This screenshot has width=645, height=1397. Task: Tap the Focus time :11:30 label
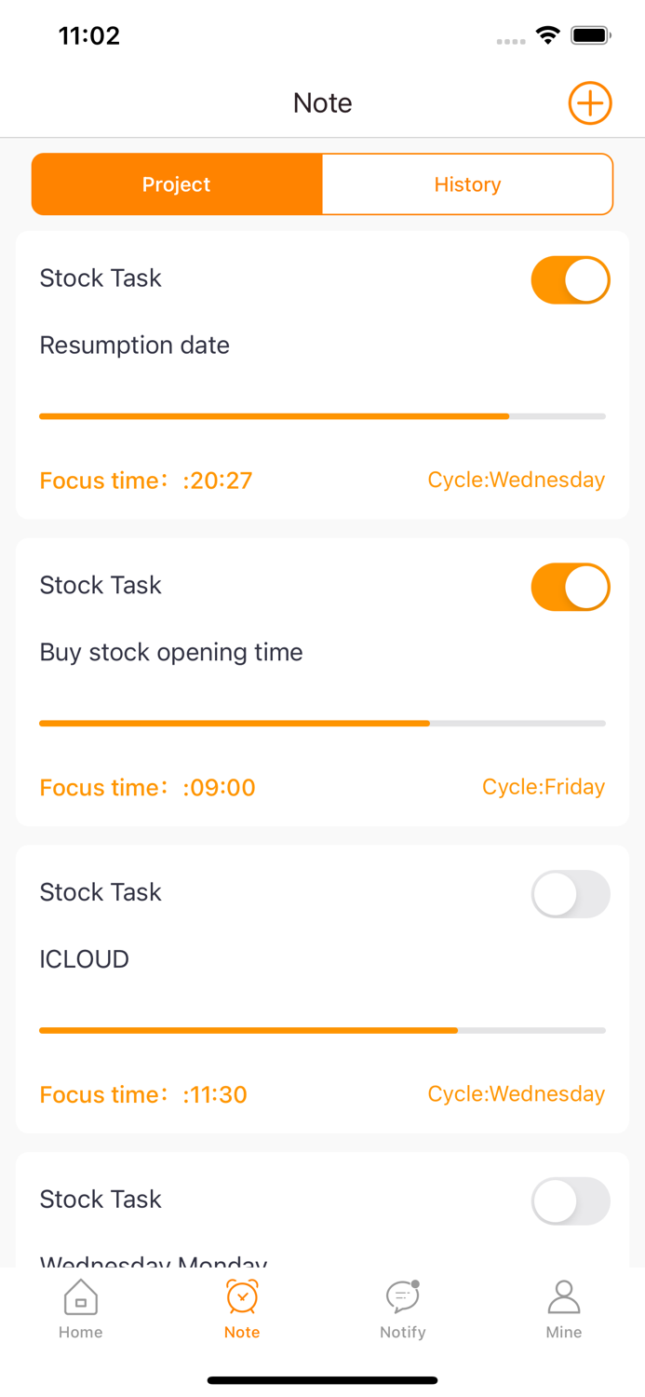pos(144,1094)
